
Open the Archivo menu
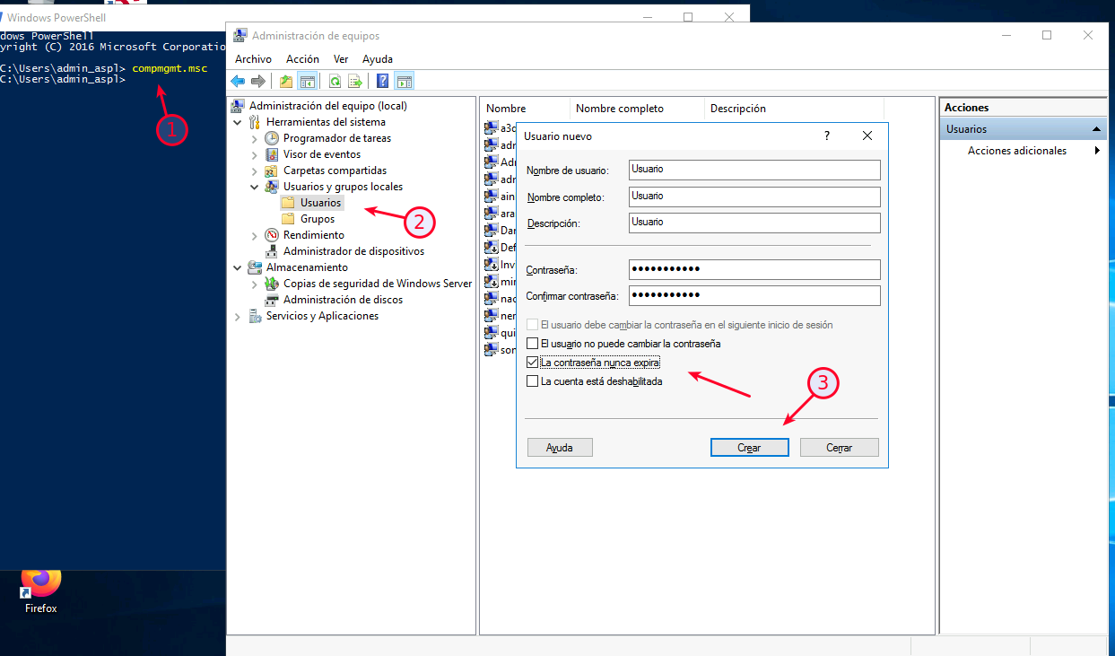253,59
